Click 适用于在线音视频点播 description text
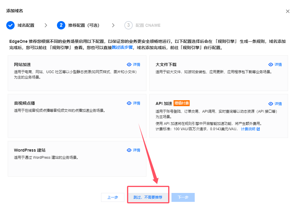 pos(60,111)
